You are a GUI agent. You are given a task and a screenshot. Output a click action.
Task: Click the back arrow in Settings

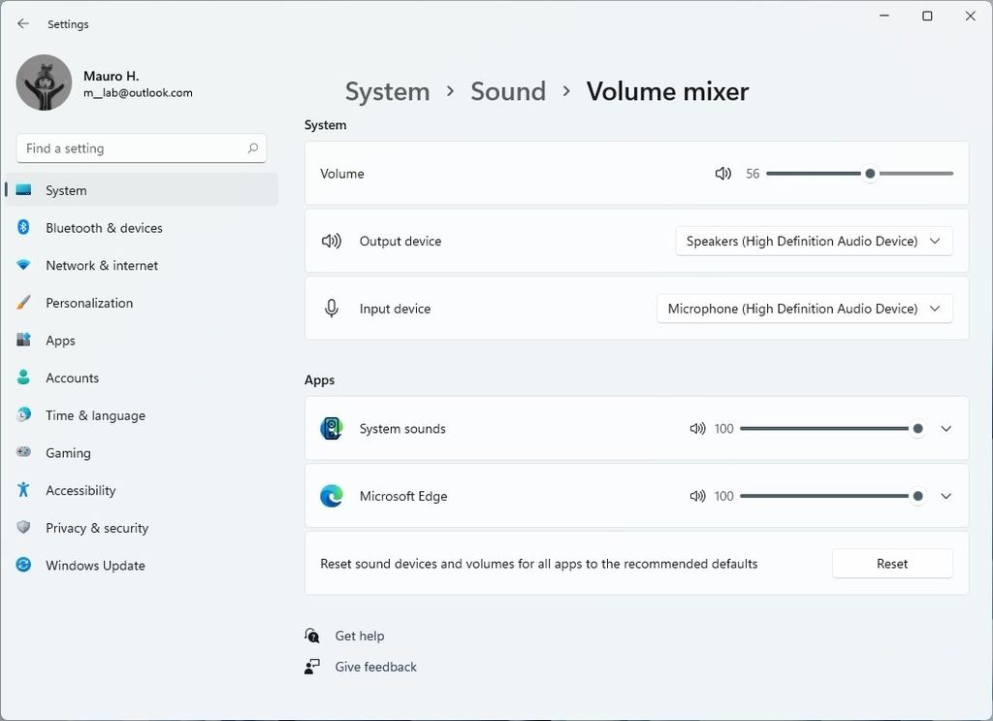click(x=23, y=23)
